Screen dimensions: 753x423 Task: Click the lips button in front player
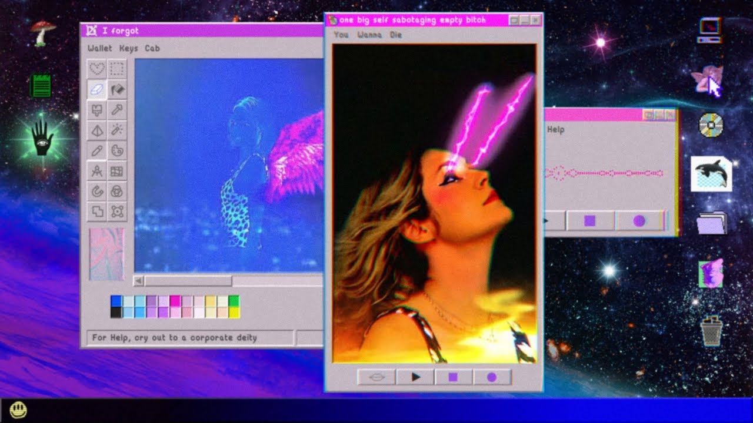tap(376, 377)
